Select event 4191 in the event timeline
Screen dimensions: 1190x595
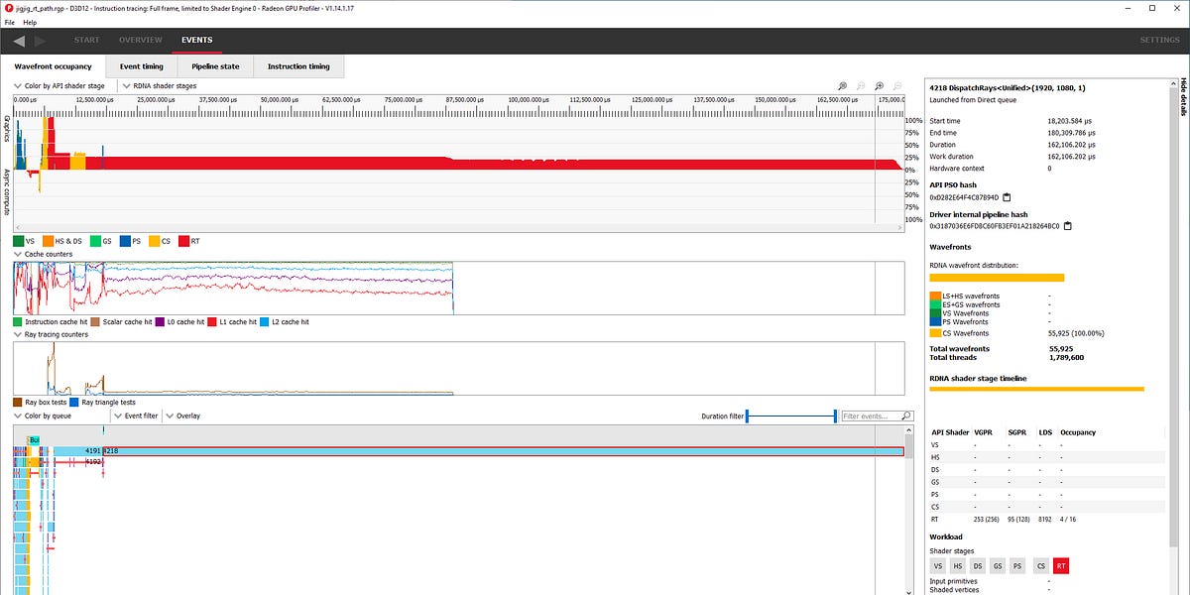coord(79,450)
